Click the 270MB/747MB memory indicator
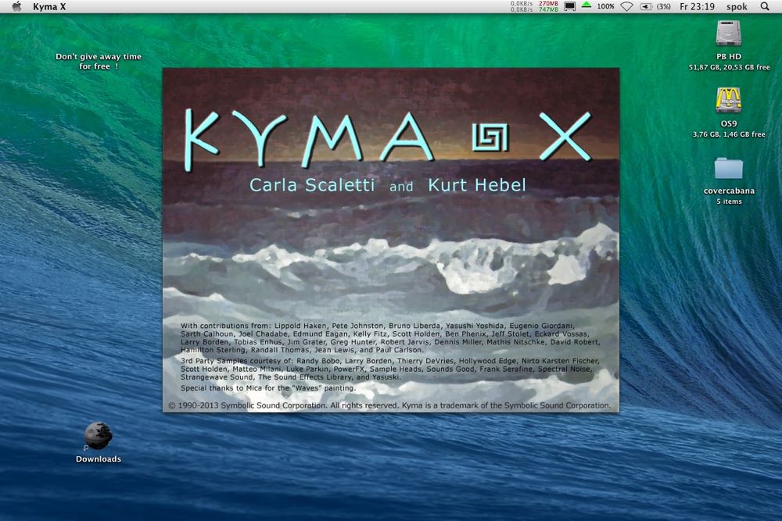The width and height of the screenshot is (782, 521). tap(548, 6)
